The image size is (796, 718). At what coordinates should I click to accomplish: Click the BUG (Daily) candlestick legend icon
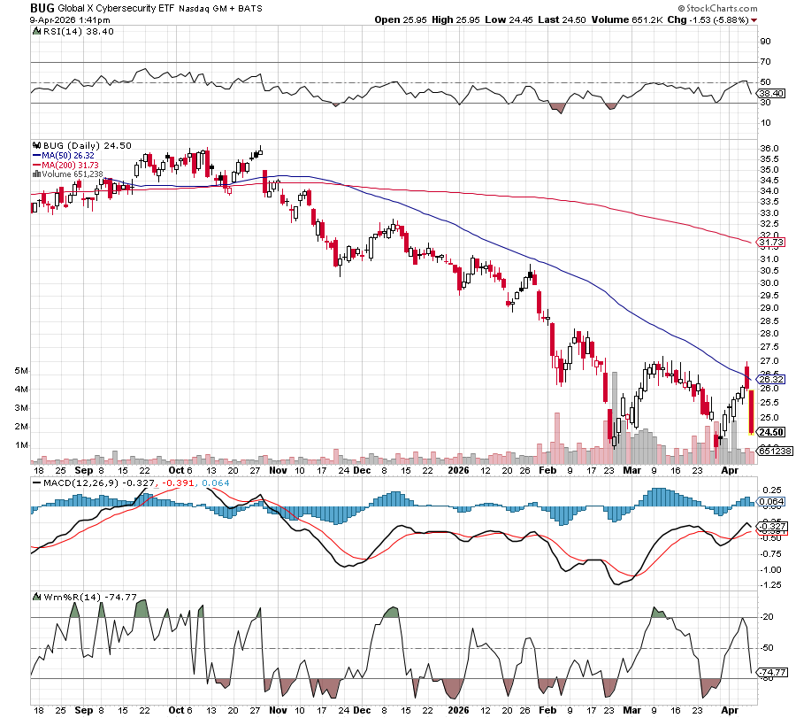(34, 145)
